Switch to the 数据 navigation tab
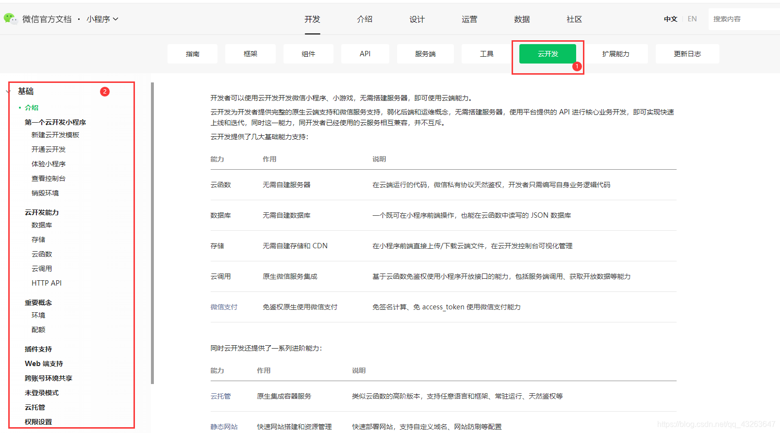This screenshot has height=433, width=780. point(522,19)
